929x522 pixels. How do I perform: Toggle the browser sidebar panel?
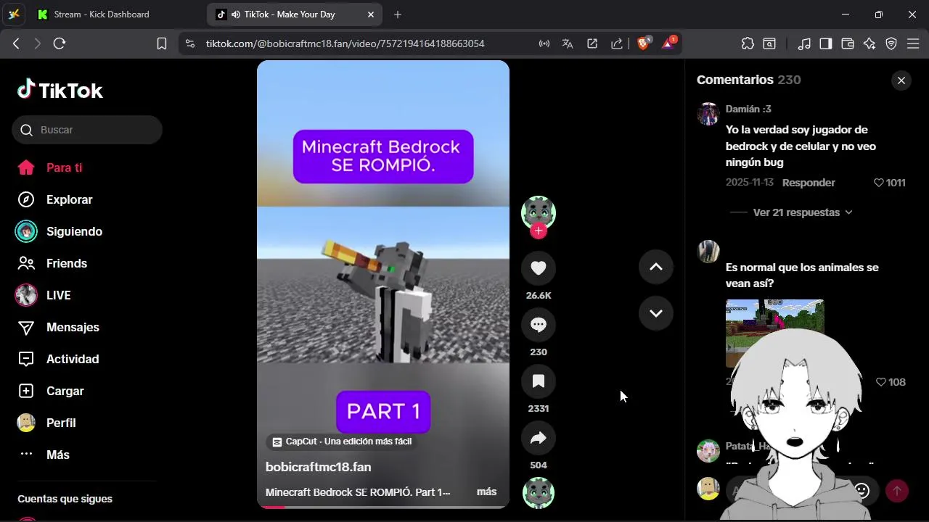825,43
